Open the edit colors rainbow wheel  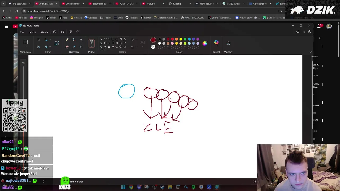click(205, 43)
